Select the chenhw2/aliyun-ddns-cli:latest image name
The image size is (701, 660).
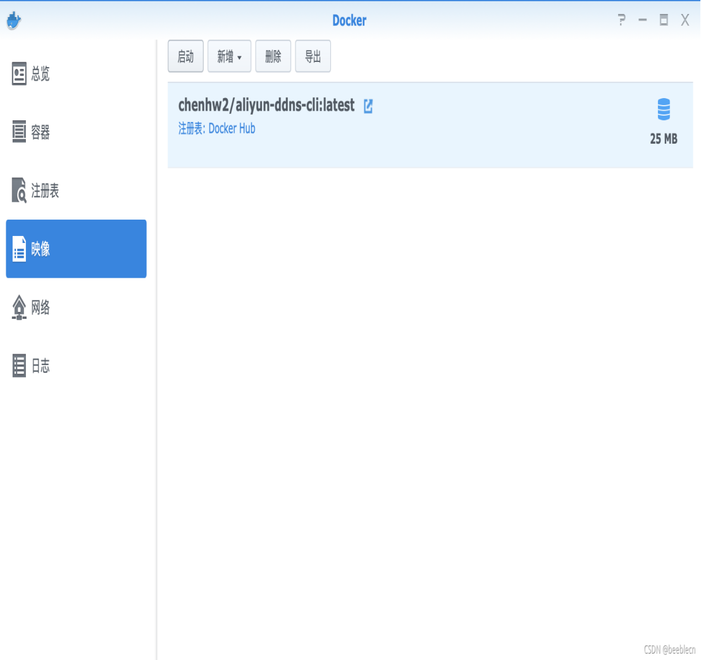pos(266,106)
